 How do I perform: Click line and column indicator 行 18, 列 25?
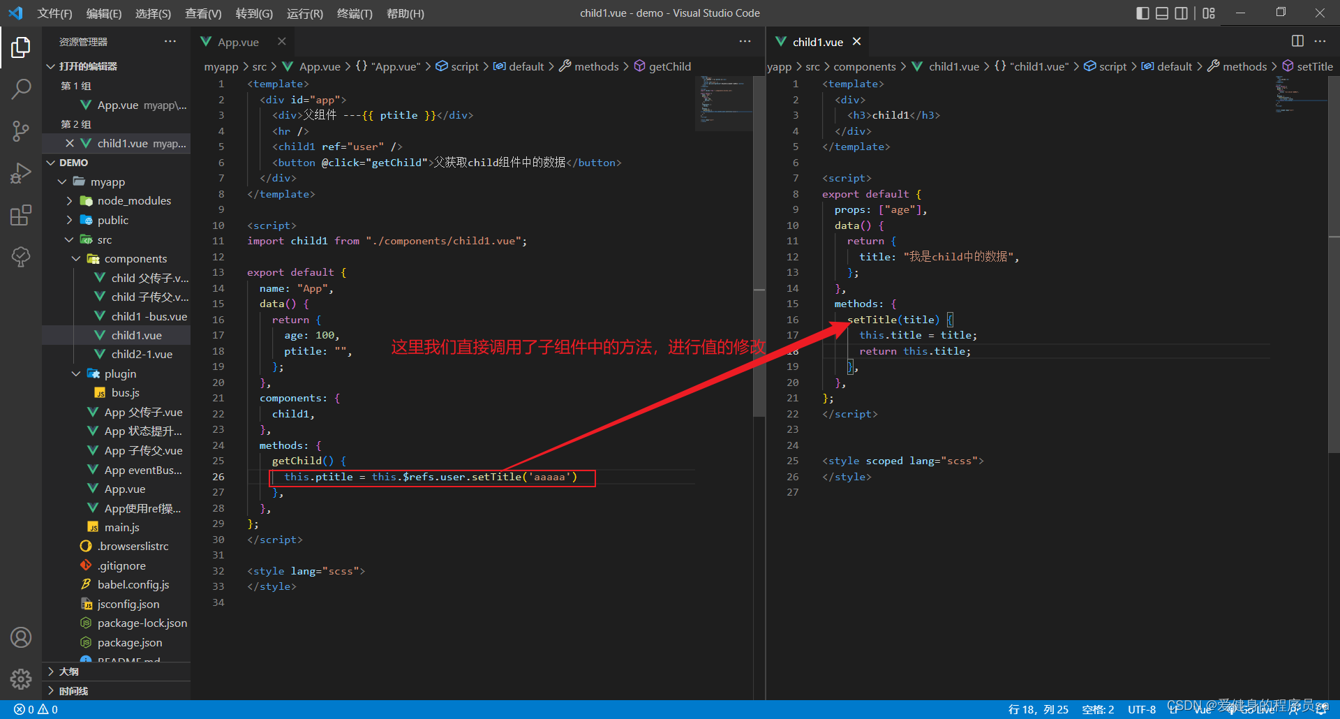tap(1038, 709)
